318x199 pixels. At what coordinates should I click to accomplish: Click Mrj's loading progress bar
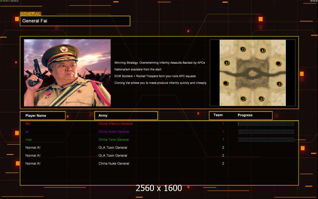point(266,124)
